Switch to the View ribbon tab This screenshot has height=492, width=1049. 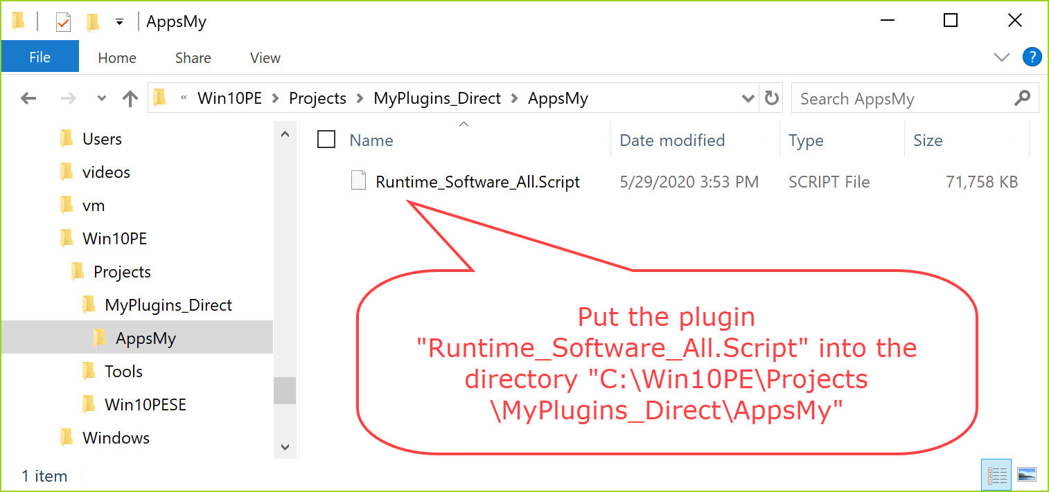pyautogui.click(x=265, y=58)
